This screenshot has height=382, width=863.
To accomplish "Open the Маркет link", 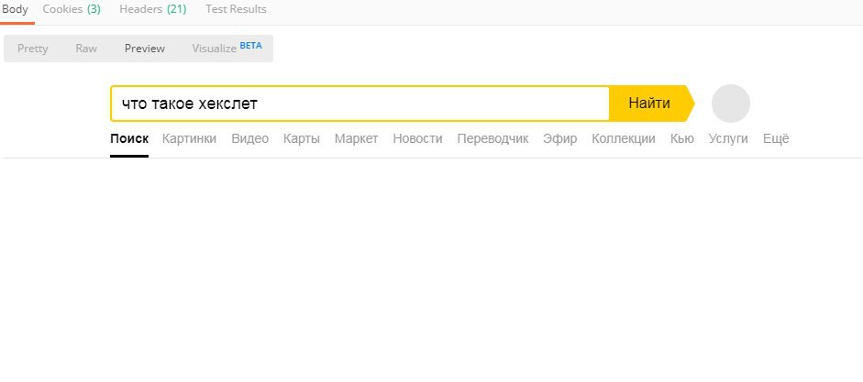I will 357,139.
